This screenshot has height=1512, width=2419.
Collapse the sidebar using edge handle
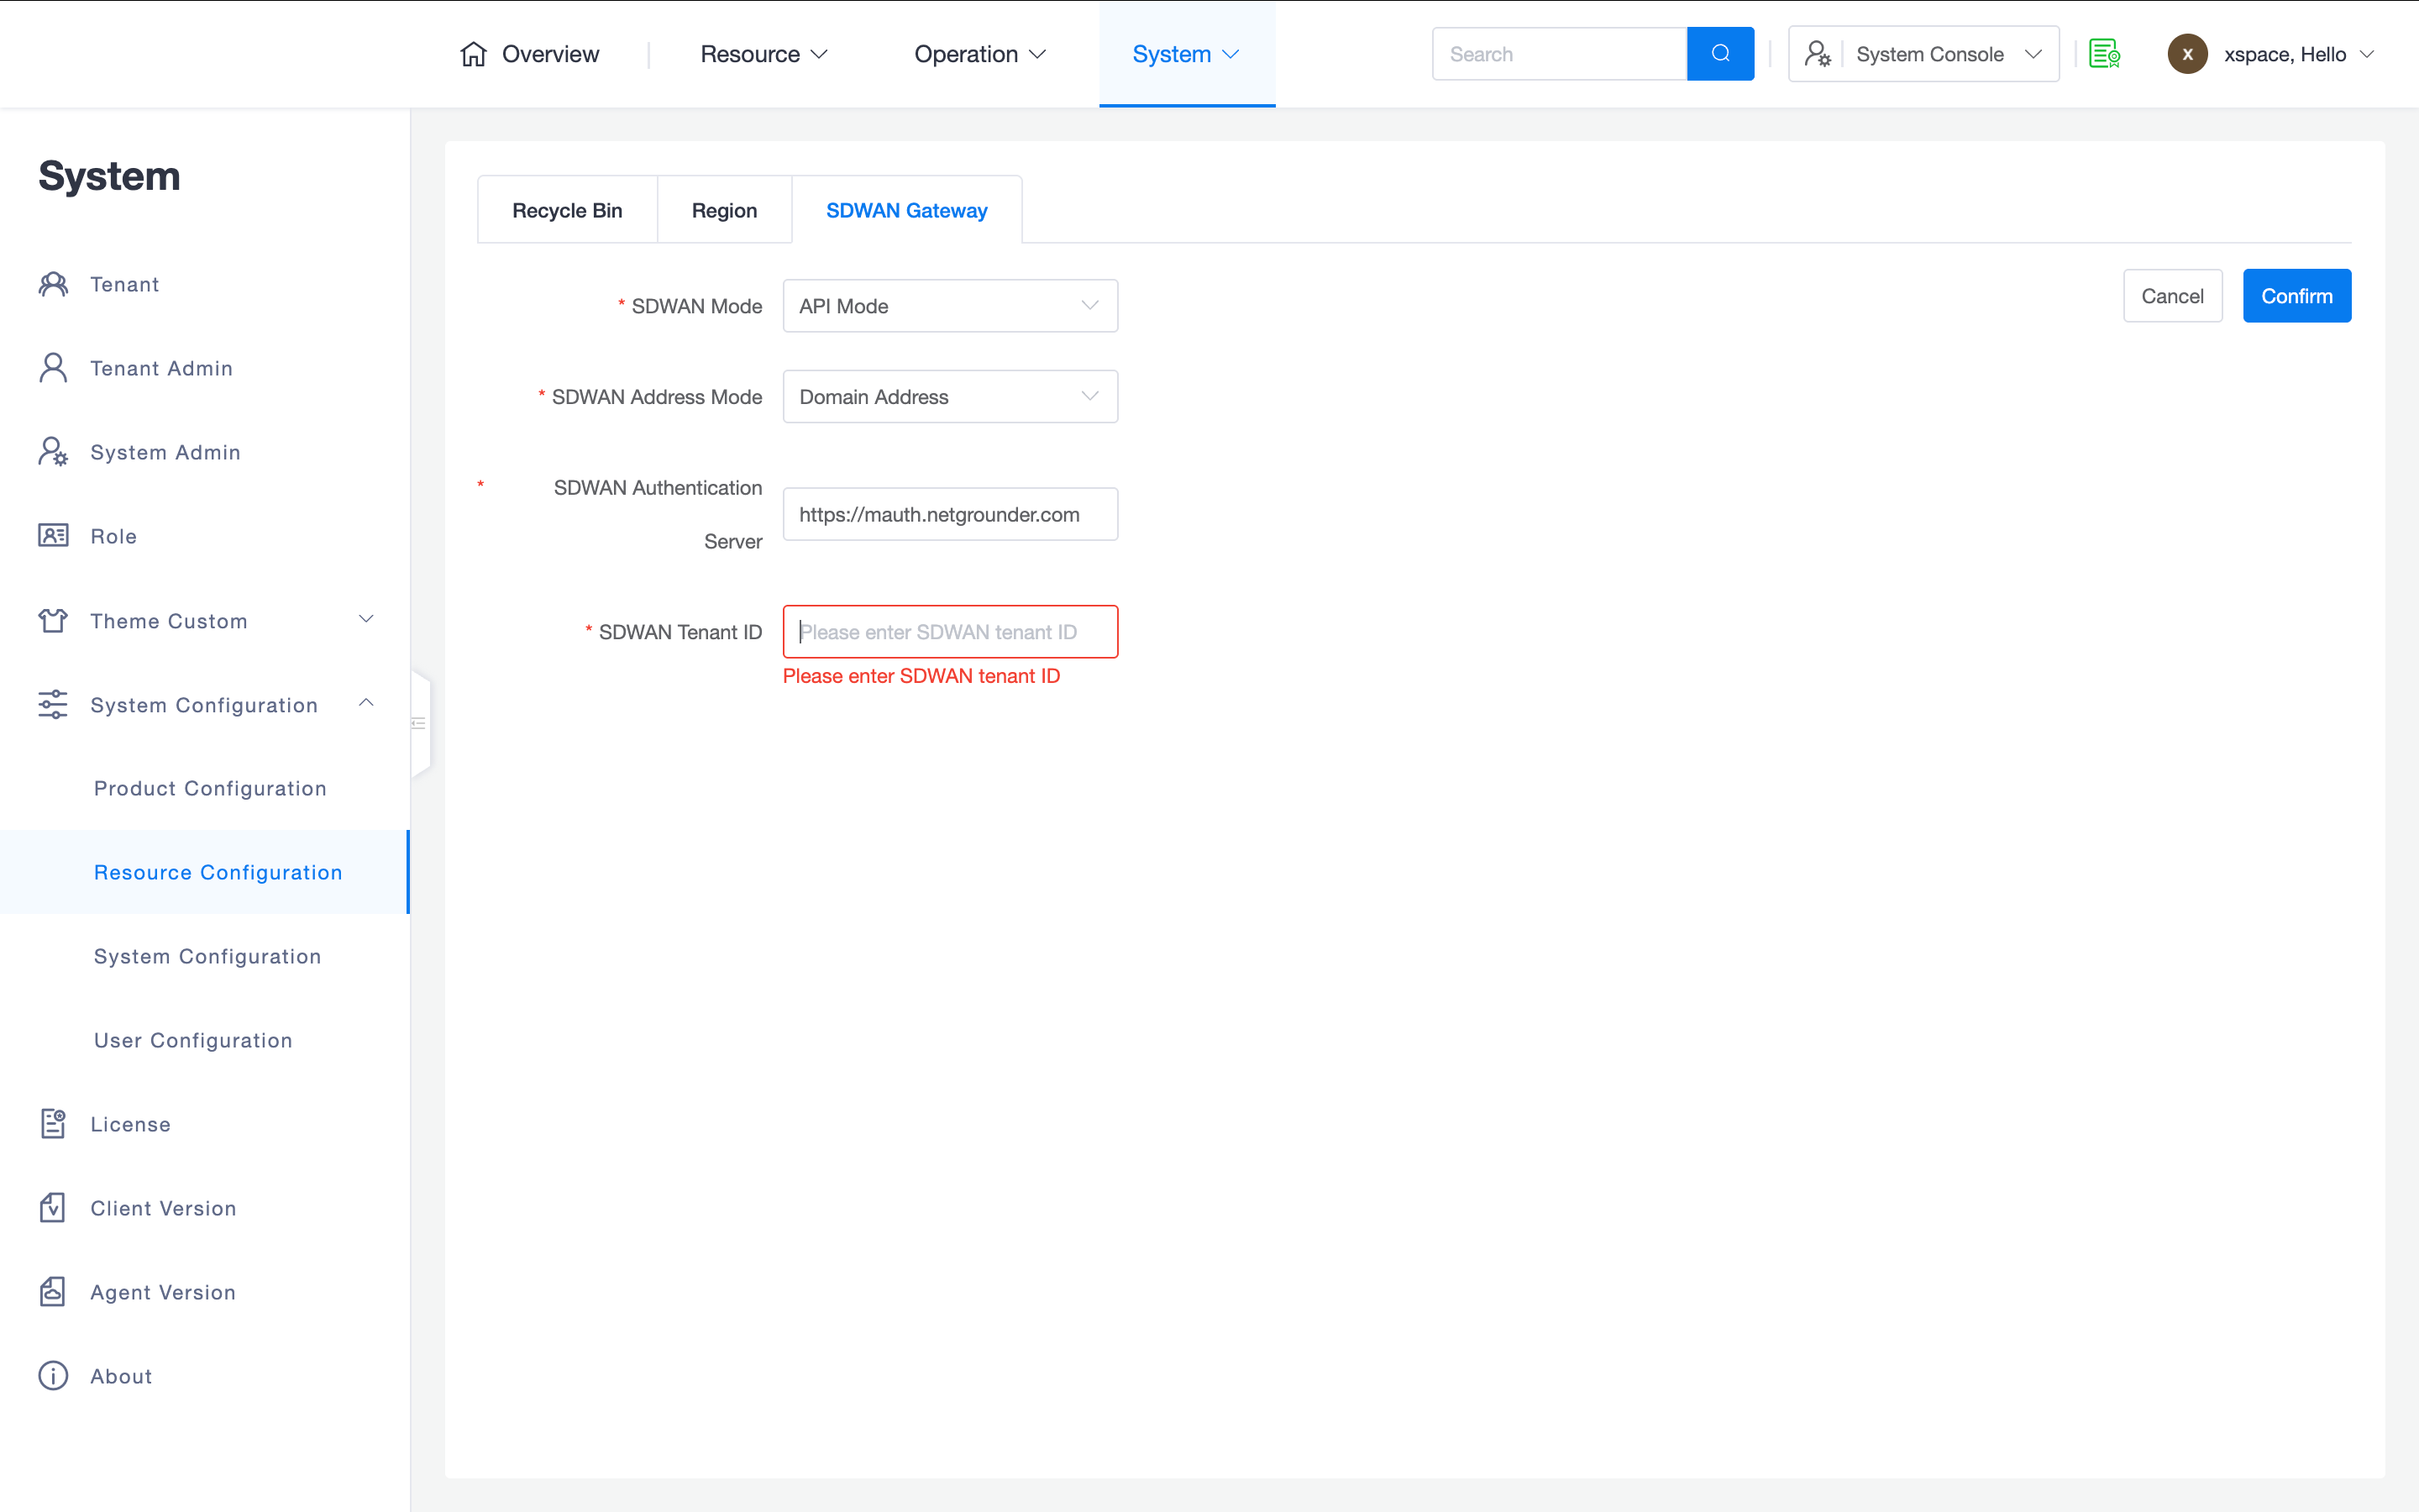(420, 723)
